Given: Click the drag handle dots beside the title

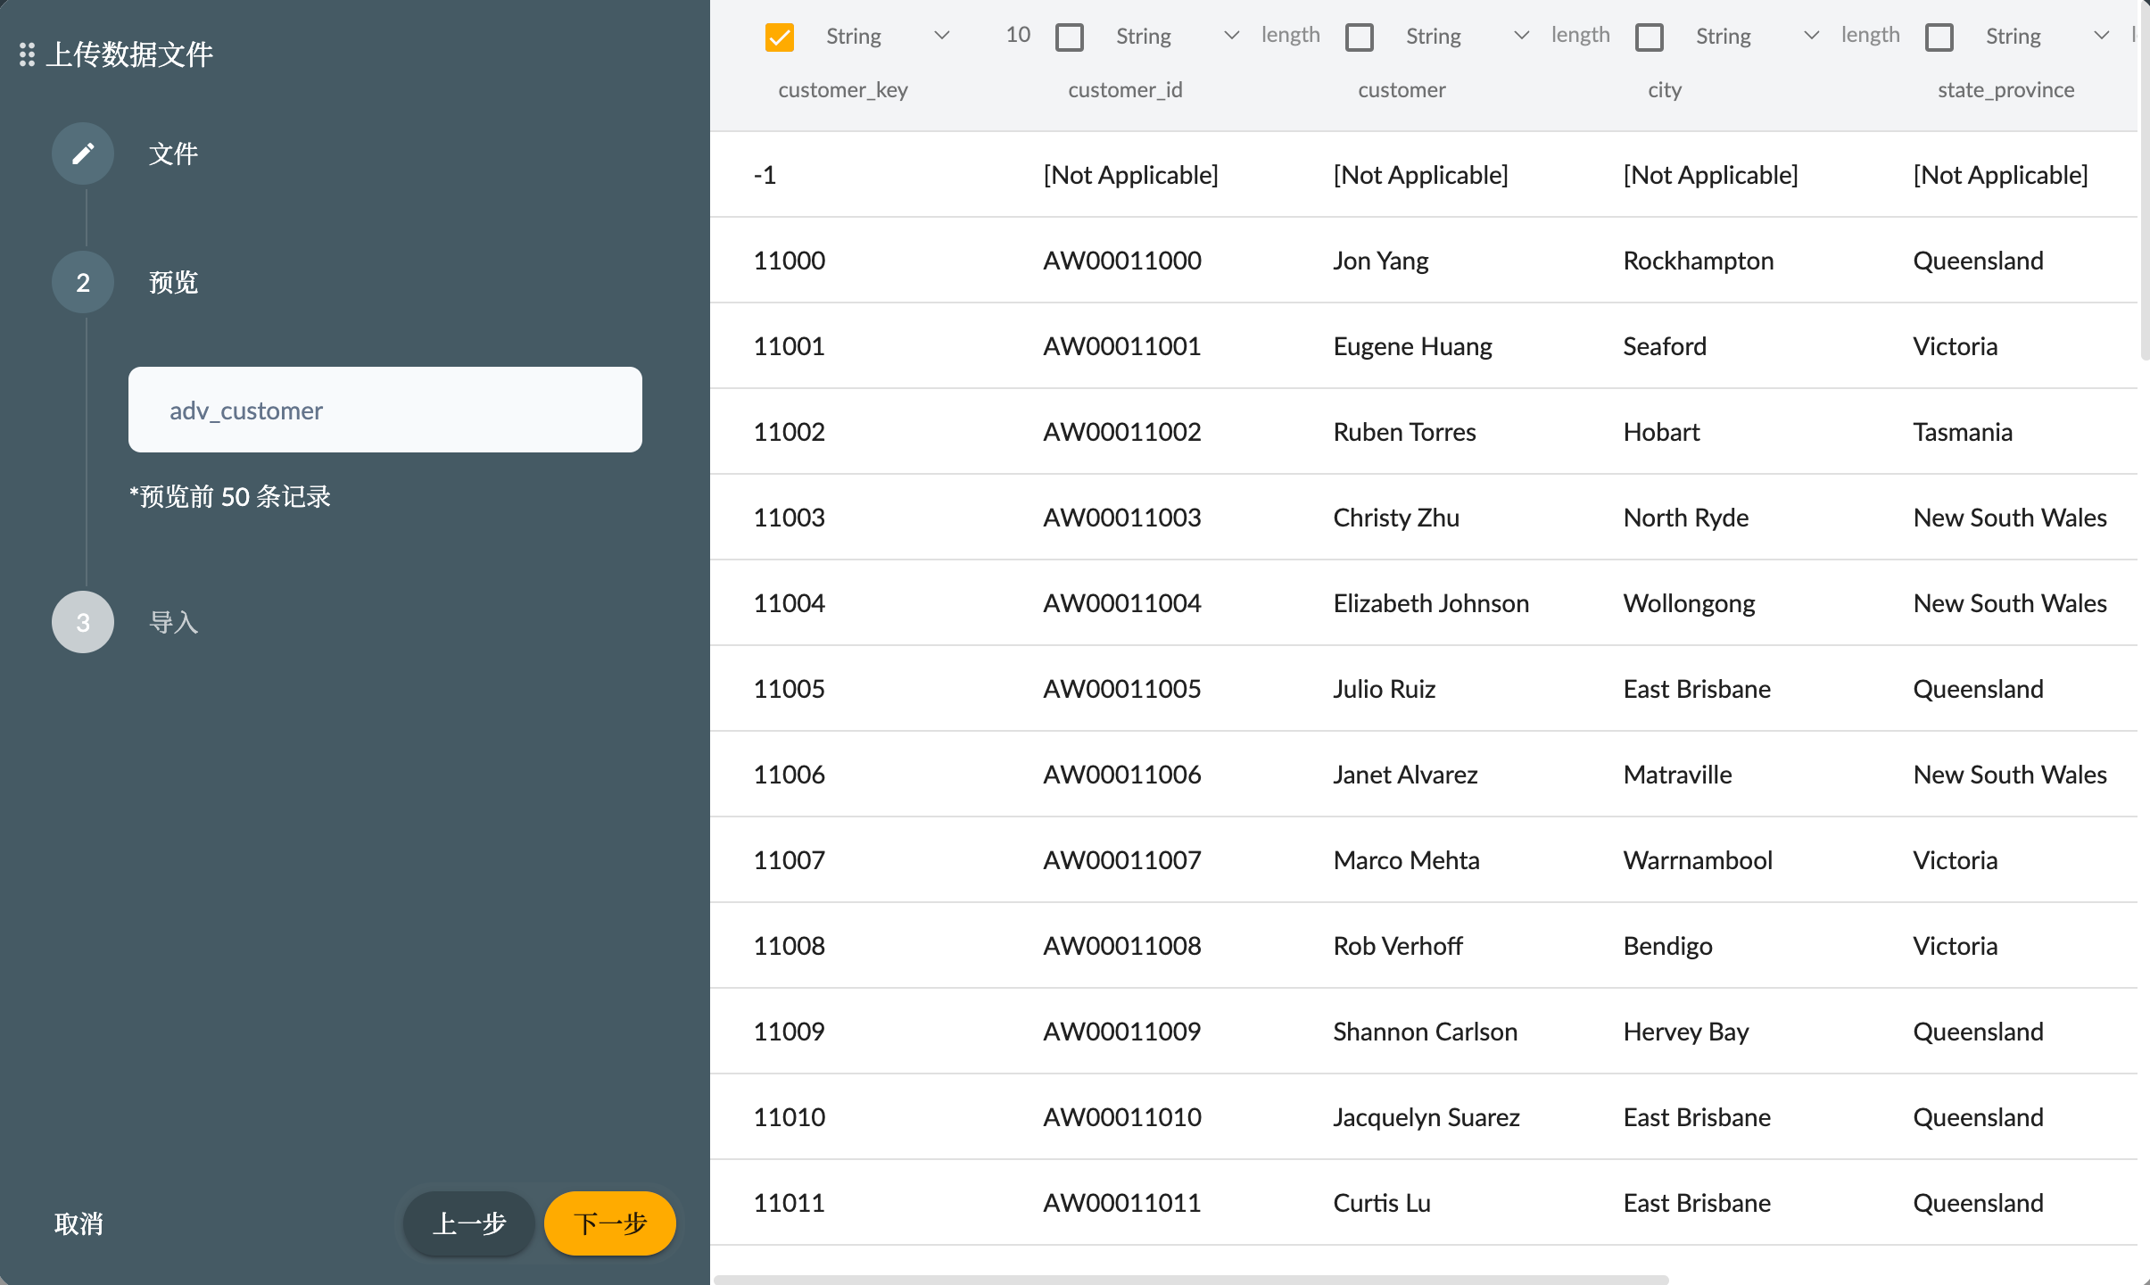Looking at the screenshot, I should [x=27, y=54].
